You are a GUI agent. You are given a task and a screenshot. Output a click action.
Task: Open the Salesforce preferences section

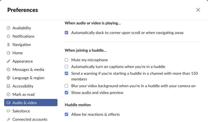31,111
